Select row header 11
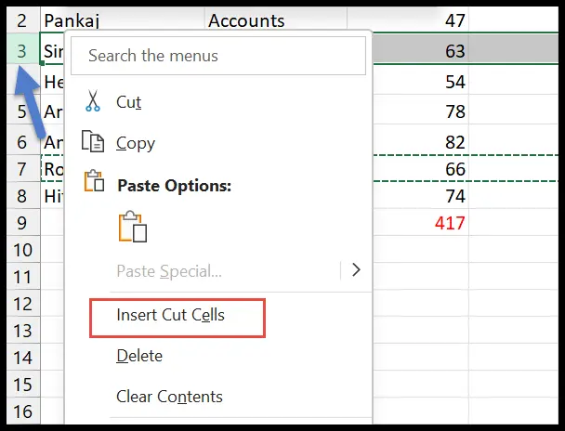This screenshot has width=565, height=431. pos(22,277)
